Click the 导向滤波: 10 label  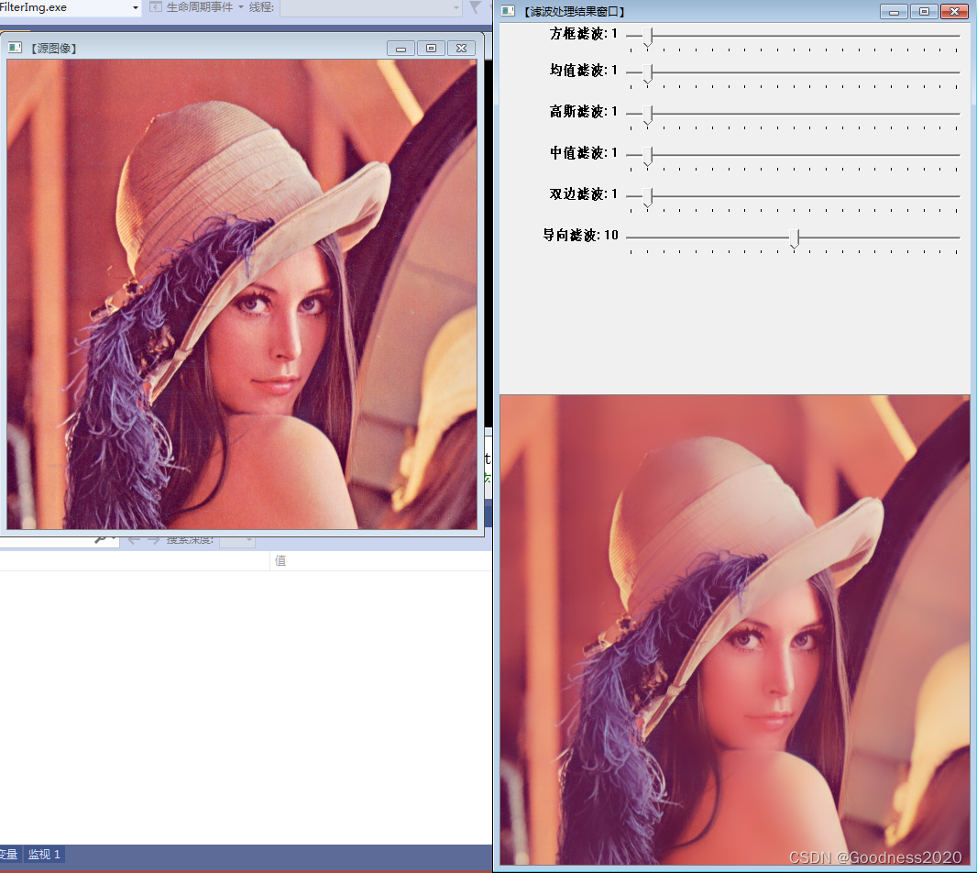[581, 235]
